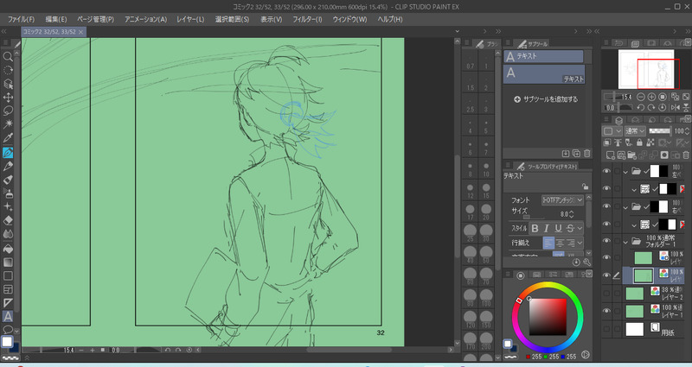Open the 通常 blend mode dropdown
692x367 pixels.
tap(635, 131)
